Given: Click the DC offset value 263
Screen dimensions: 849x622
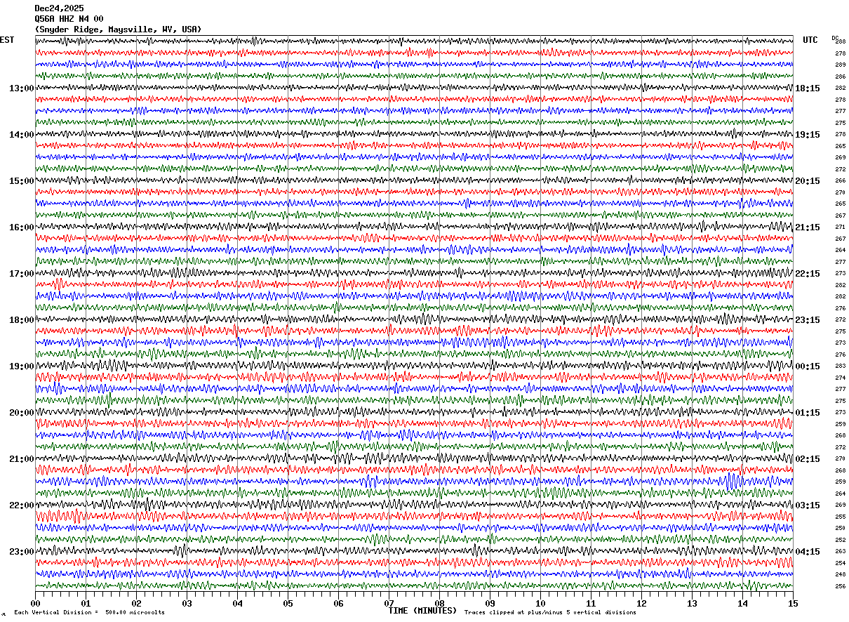Looking at the screenshot, I should coord(841,551).
